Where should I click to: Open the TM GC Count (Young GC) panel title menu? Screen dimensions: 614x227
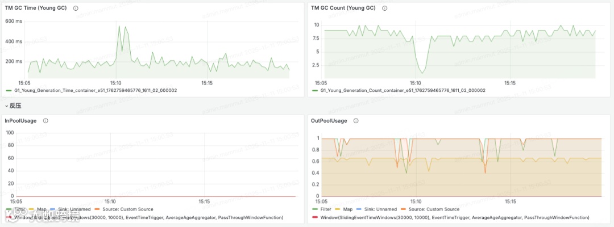click(x=343, y=8)
